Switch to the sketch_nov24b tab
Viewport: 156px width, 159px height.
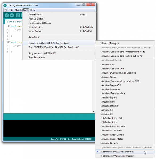click(14, 22)
